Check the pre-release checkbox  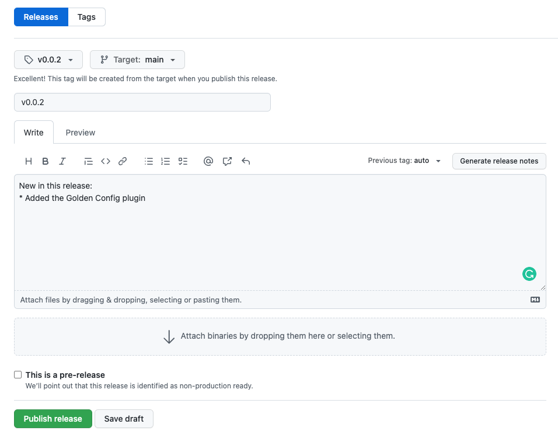pos(18,374)
